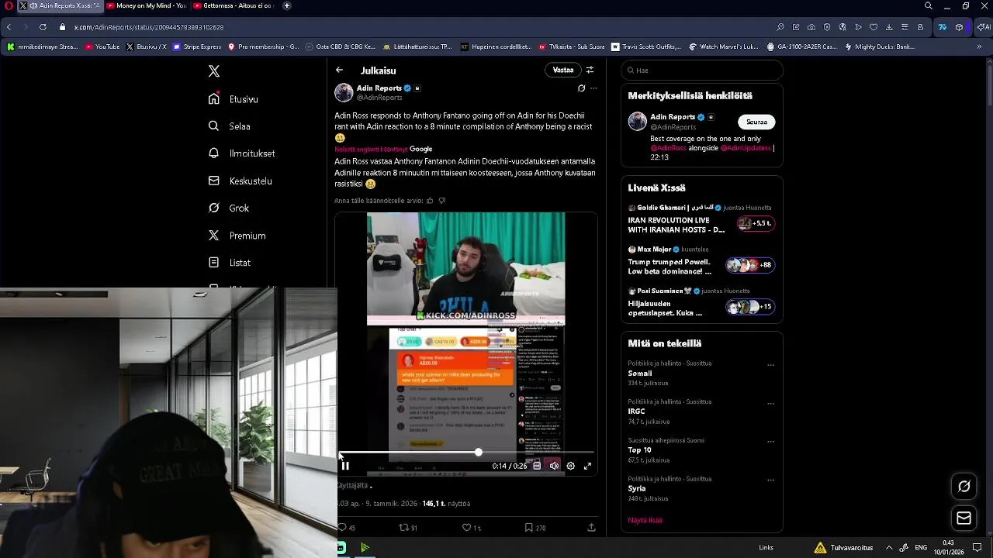Open Etusivu home in the sidebar
The height and width of the screenshot is (558, 993).
coord(234,99)
